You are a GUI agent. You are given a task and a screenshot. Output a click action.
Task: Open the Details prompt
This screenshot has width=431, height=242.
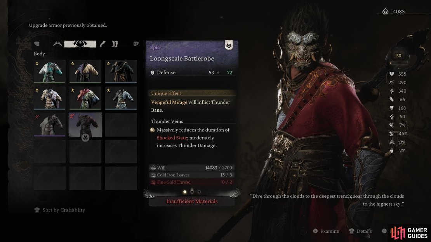pyautogui.click(x=360, y=231)
